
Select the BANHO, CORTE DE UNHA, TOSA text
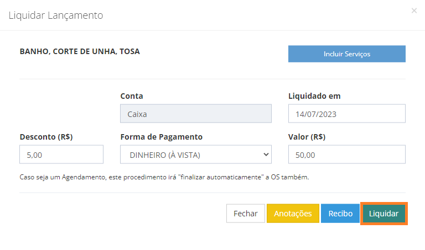click(80, 51)
